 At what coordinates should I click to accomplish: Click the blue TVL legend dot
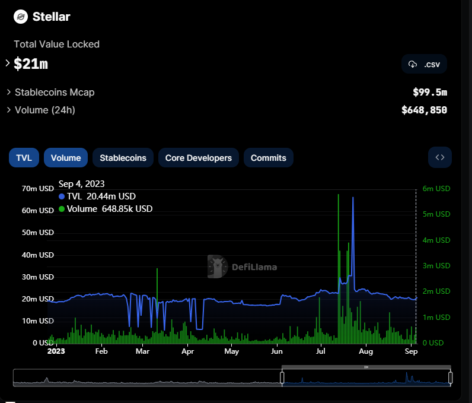(62, 196)
